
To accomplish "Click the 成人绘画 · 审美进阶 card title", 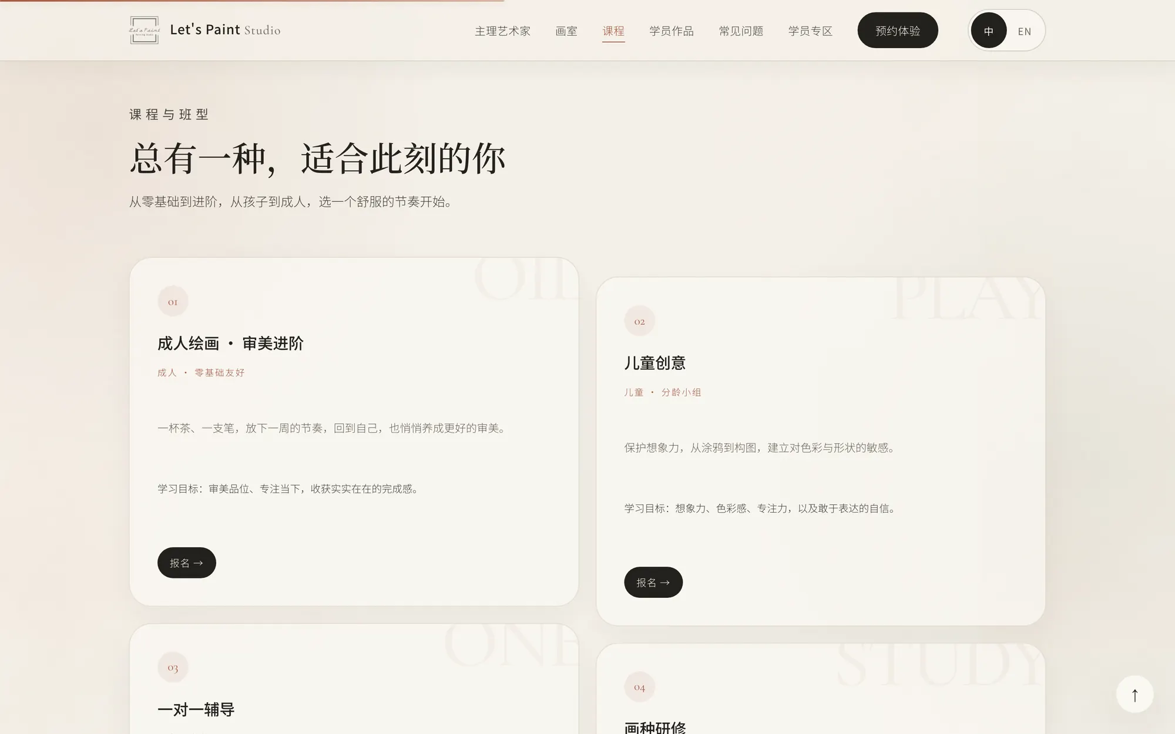I will (x=230, y=344).
